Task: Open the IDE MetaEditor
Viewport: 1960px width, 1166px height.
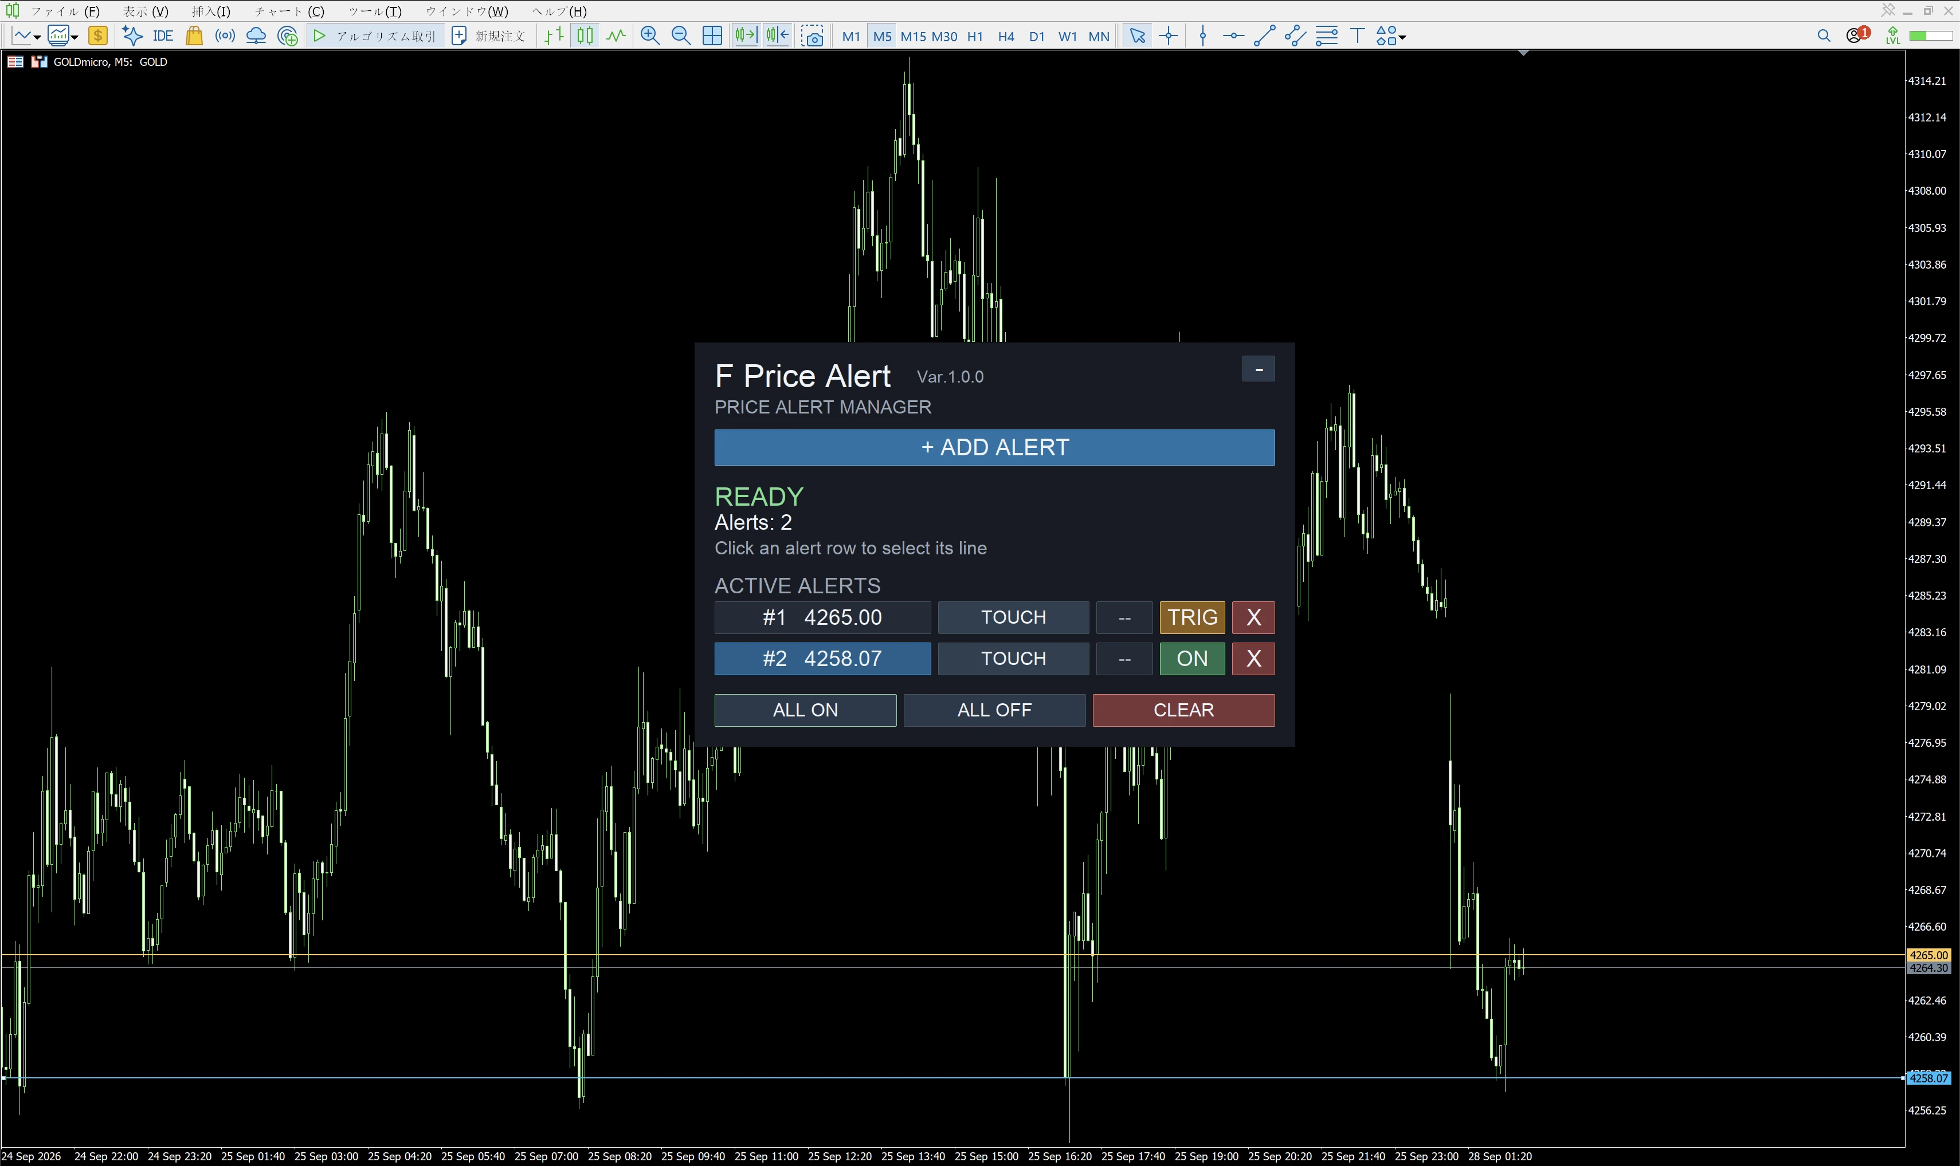Action: pyautogui.click(x=163, y=36)
